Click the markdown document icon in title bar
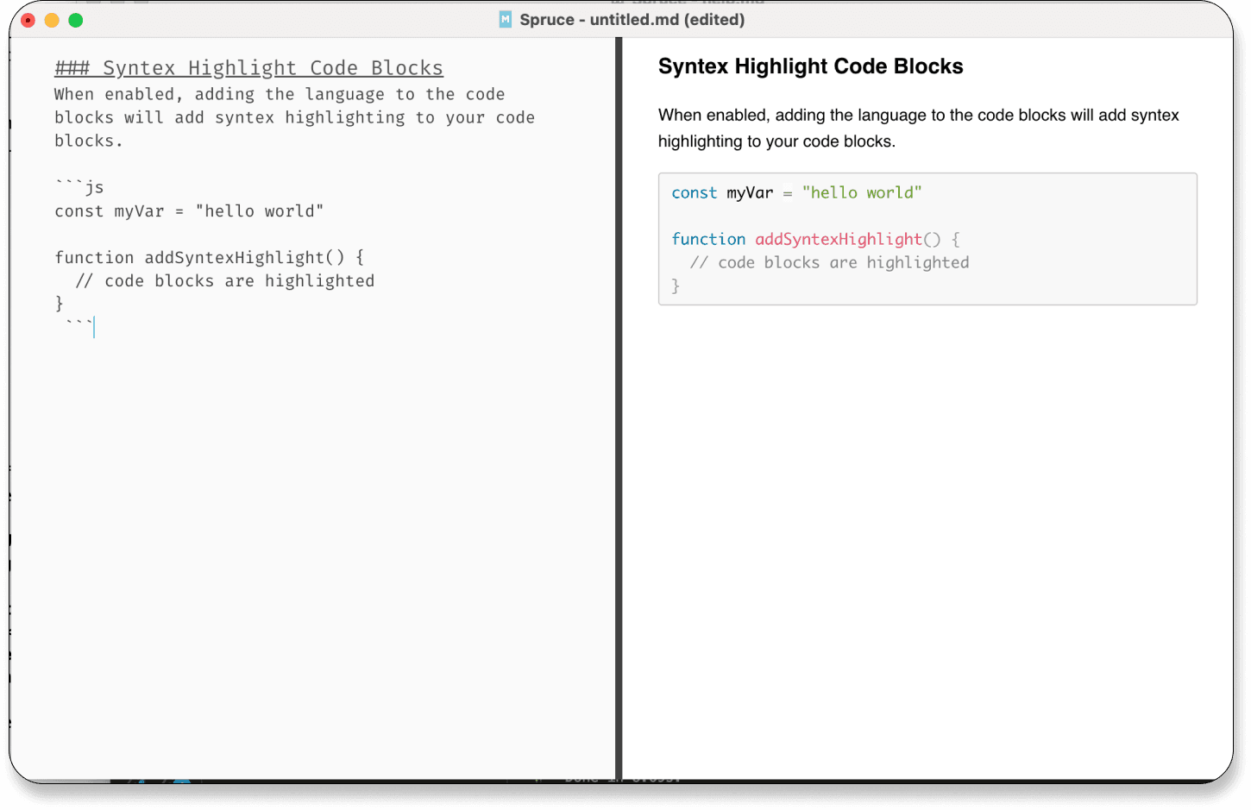 (506, 20)
